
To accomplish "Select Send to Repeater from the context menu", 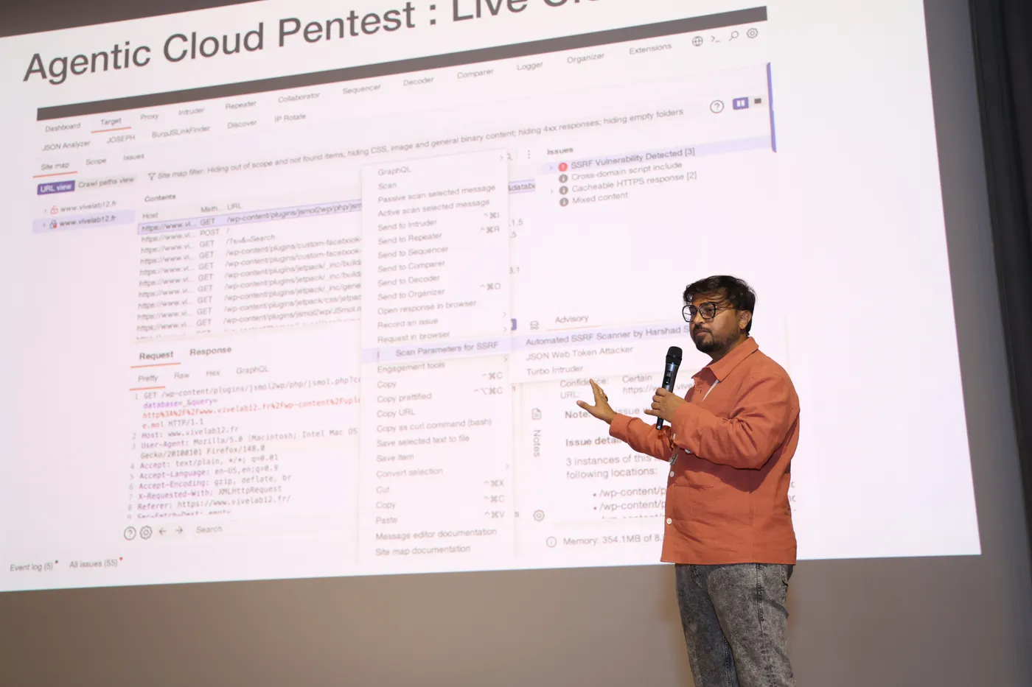I will tap(410, 239).
